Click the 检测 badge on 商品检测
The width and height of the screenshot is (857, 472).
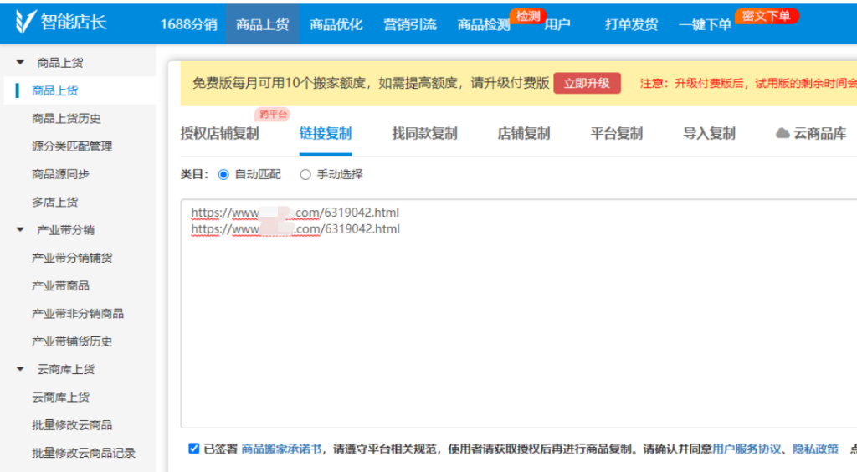coord(527,16)
